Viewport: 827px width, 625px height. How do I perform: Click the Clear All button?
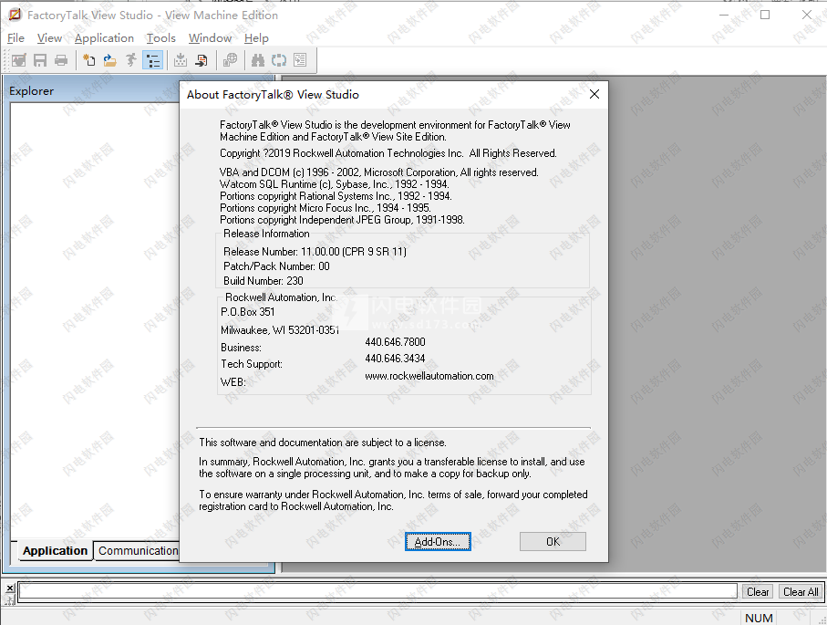801,592
